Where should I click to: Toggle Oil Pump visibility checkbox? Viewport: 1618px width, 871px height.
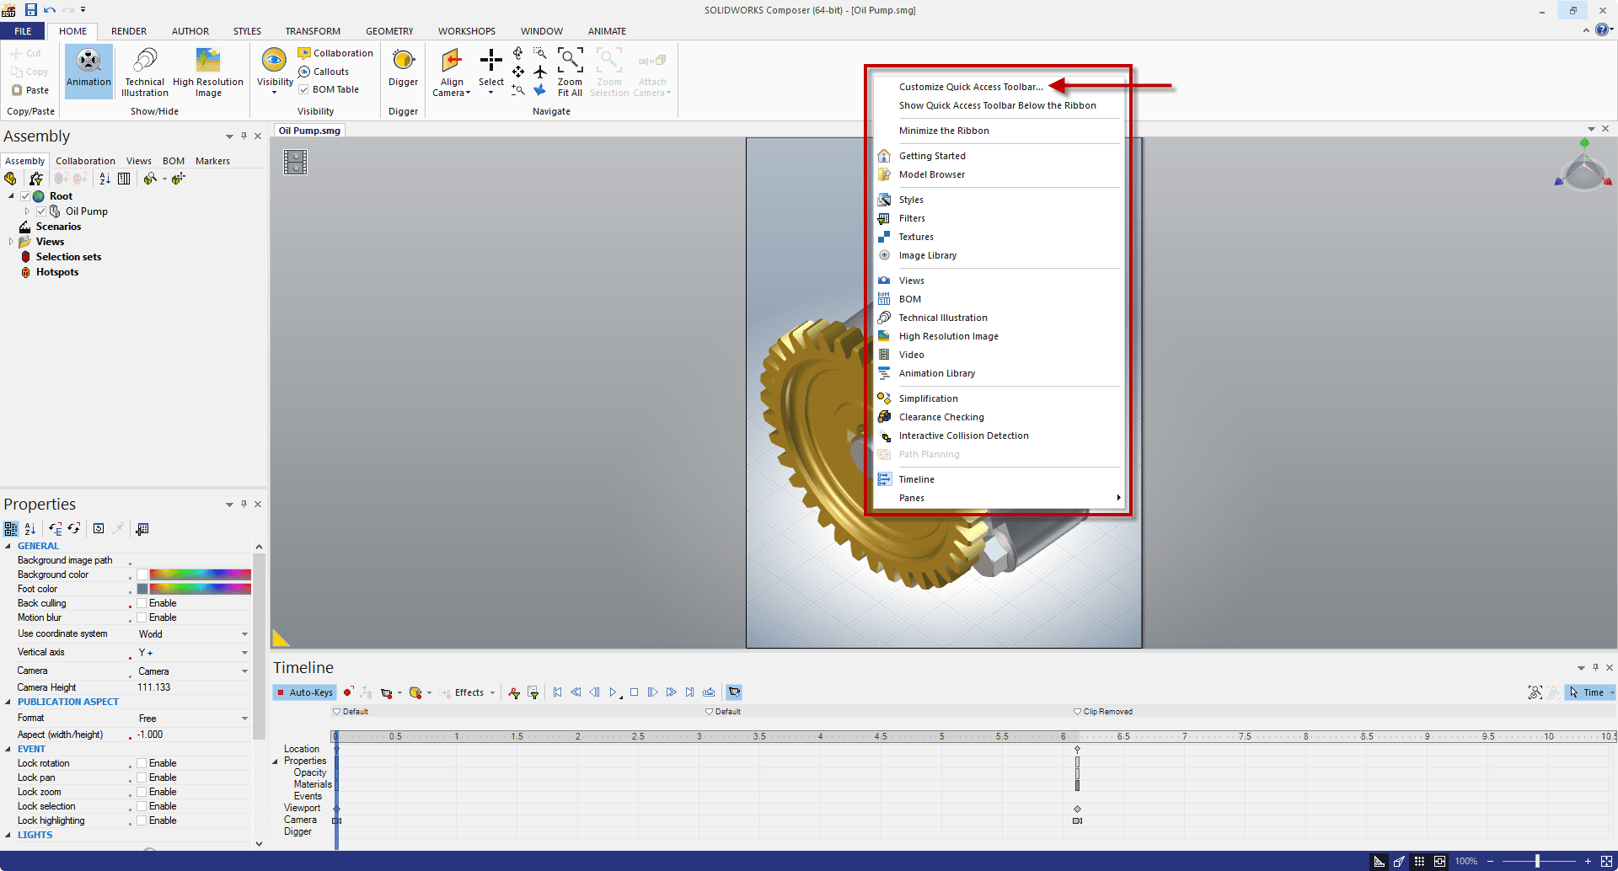coord(40,211)
